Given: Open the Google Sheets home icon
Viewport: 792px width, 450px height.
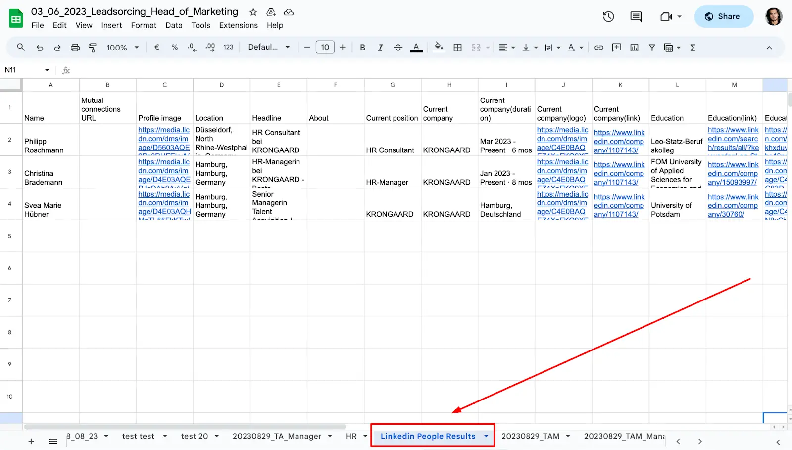Looking at the screenshot, I should (16, 19).
